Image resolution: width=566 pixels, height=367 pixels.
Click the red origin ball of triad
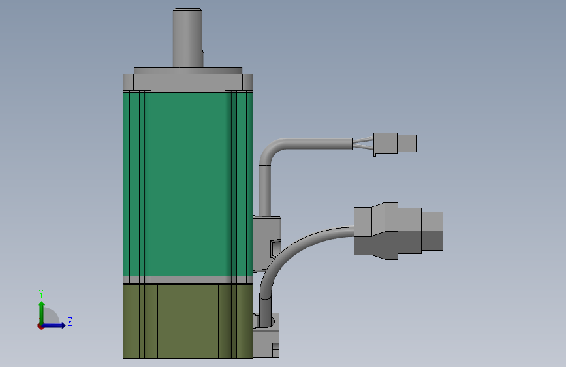(x=40, y=326)
